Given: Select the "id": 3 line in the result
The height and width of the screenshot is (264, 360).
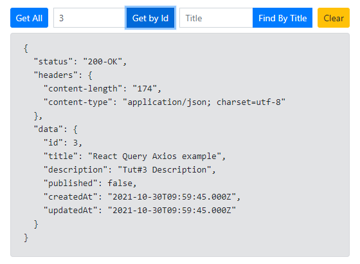Looking at the screenshot, I should pyautogui.click(x=63, y=142).
